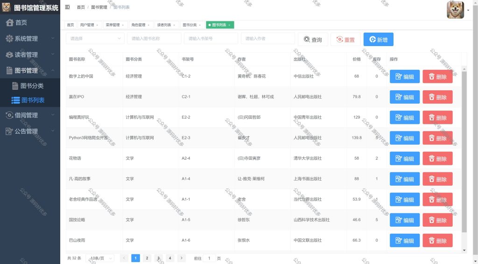Expand 系统管理 sidebar menu
This screenshot has height=264, width=478.
(x=30, y=38)
